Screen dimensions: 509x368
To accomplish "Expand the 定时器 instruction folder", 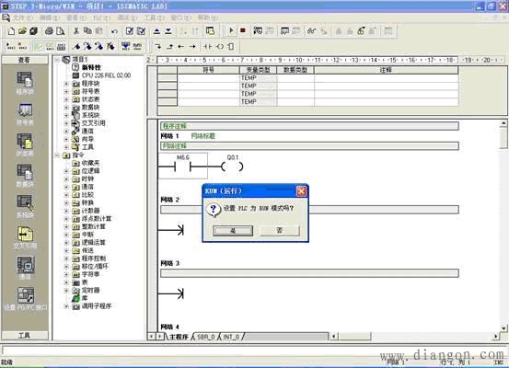I will coord(66,290).
